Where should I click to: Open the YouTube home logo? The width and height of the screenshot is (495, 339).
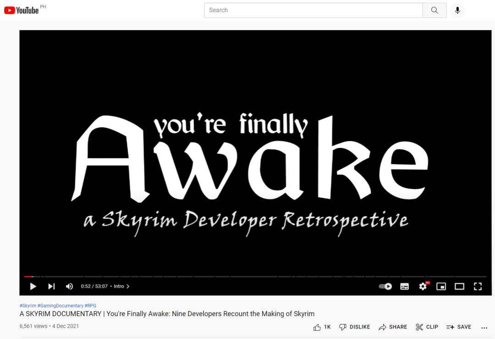point(21,11)
